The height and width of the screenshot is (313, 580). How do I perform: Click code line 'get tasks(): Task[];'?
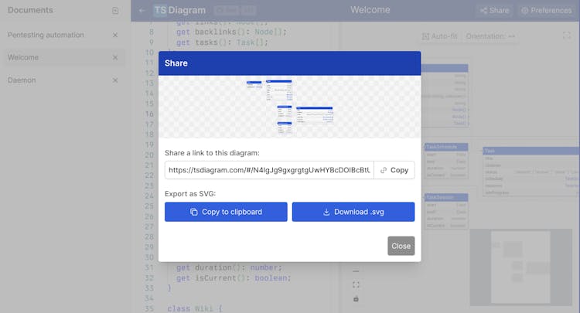coord(222,43)
